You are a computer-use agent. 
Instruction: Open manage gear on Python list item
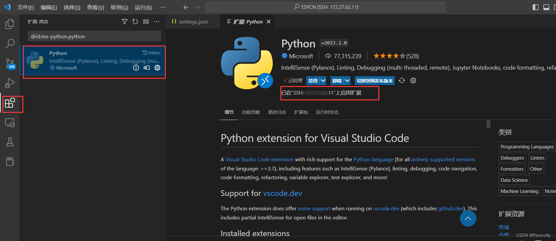(157, 68)
